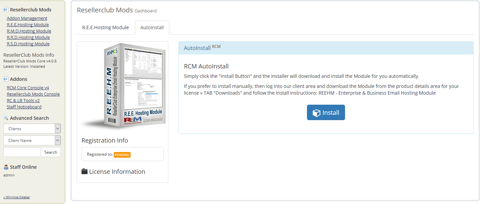This screenshot has width=480, height=204.
Task: Click the Resellerclub Mods Dashboard title
Action: tap(117, 10)
